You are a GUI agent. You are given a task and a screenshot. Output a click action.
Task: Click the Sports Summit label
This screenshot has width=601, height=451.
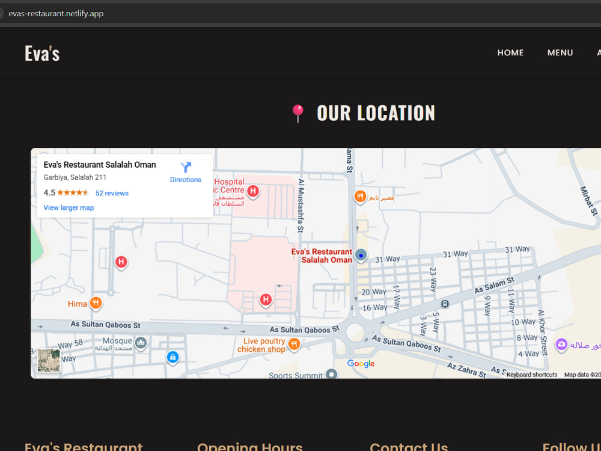(296, 375)
